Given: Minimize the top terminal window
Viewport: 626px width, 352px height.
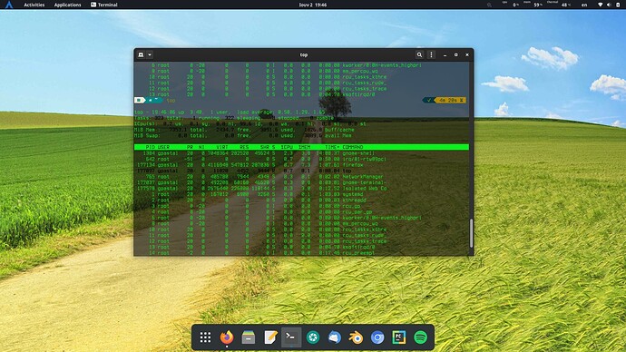Looking at the screenshot, I should [445, 54].
